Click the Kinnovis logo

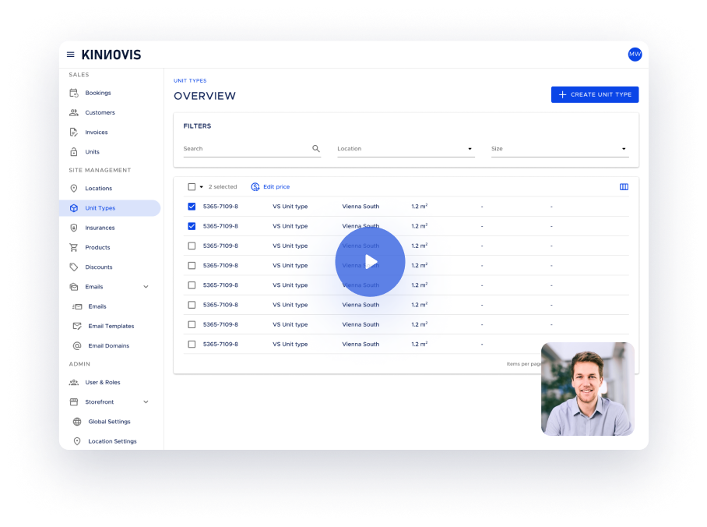[x=111, y=55]
